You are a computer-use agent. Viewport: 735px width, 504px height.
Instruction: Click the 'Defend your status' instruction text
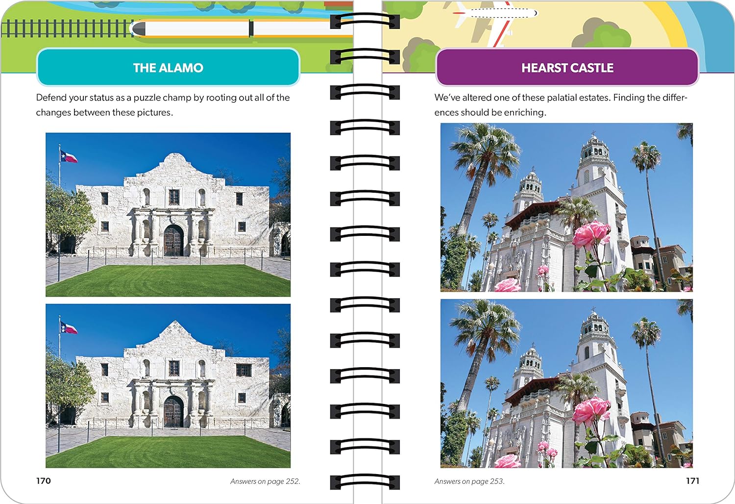coord(163,105)
